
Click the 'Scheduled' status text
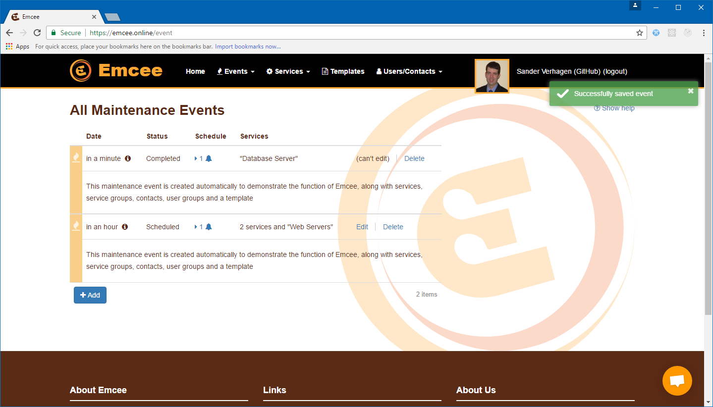click(x=163, y=227)
